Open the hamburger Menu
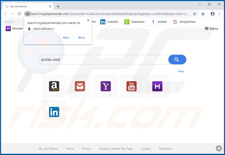The image size is (225, 155). pos(211,28)
